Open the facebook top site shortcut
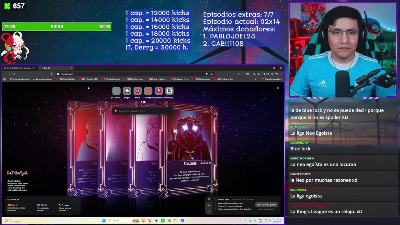 point(159,91)
